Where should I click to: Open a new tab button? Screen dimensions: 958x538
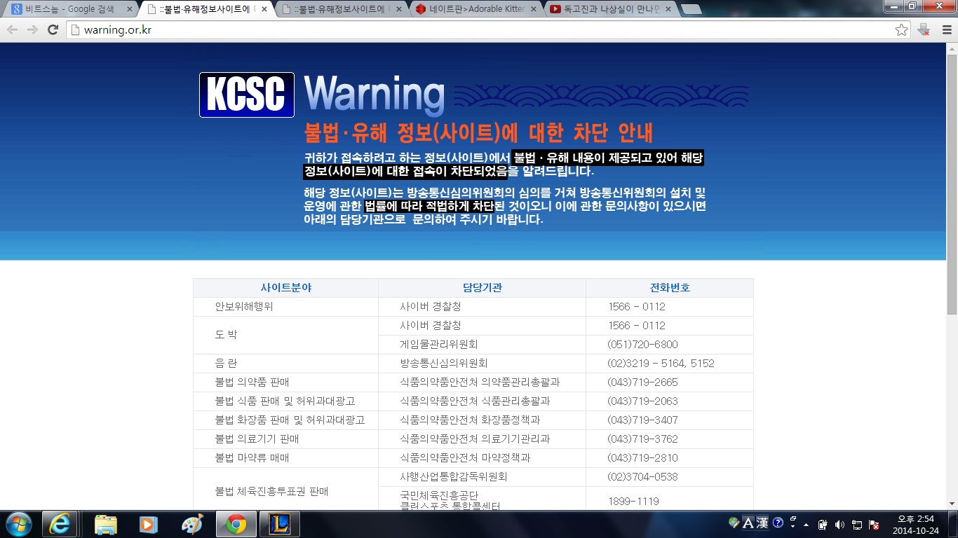point(691,10)
